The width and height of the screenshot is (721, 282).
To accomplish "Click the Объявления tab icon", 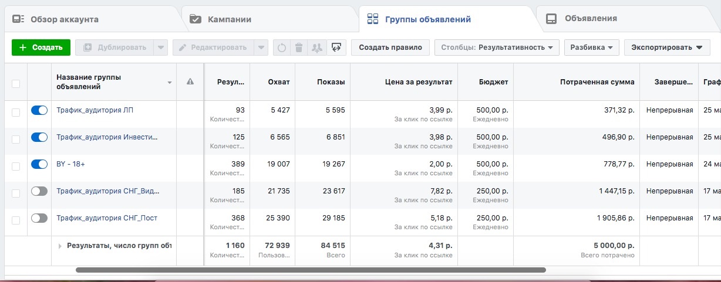I will pyautogui.click(x=551, y=19).
